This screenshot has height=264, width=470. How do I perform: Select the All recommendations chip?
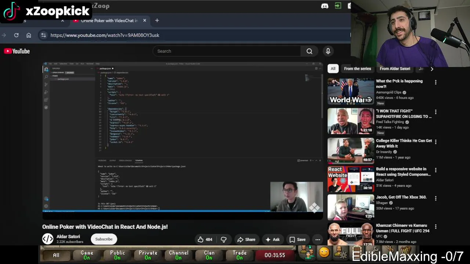click(333, 69)
